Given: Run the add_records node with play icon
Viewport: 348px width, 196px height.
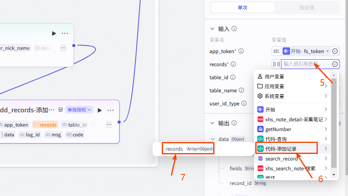Looking at the screenshot, I should (100, 110).
